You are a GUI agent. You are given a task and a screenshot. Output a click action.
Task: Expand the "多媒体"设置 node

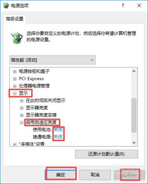[15, 144]
